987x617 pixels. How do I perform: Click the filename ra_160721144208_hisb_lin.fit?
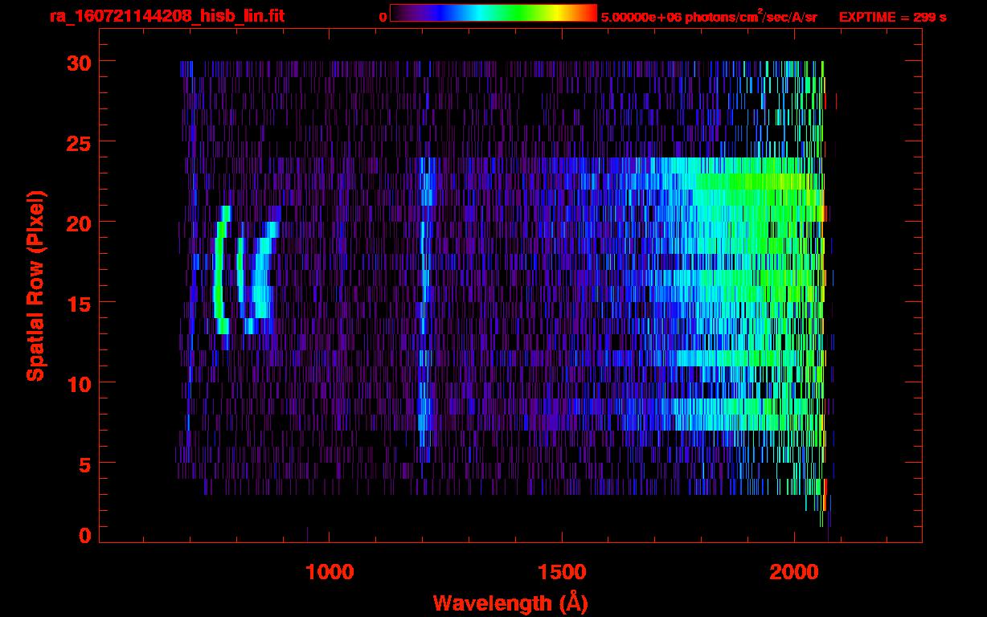click(166, 16)
